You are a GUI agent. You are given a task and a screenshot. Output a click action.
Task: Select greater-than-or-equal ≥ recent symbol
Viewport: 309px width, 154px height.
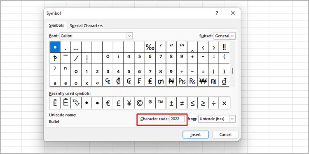[x=203, y=103]
